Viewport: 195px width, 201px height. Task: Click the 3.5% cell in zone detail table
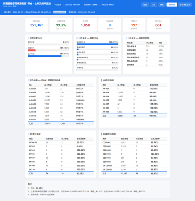[x=161, y=54]
